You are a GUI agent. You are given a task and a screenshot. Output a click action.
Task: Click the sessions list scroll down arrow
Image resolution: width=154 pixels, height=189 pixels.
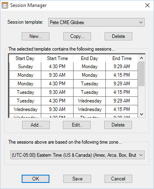pos(141,114)
